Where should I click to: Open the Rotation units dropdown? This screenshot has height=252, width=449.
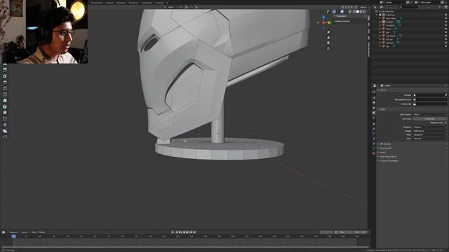click(x=430, y=127)
